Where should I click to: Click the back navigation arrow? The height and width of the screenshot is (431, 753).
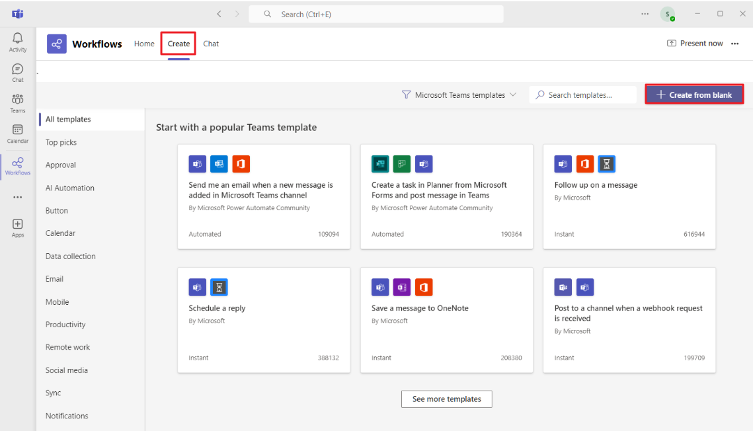(x=219, y=14)
